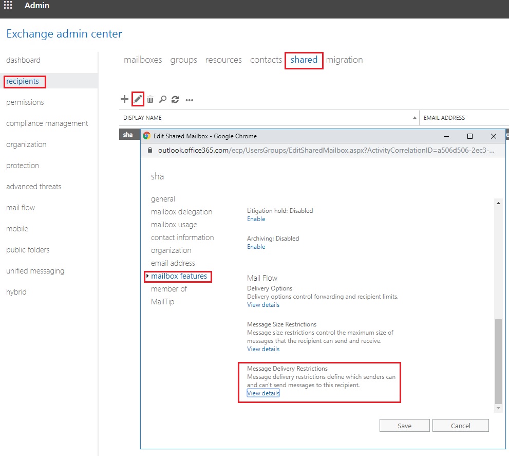Switch to the migration tab
Viewport: 509px width, 456px height.
coord(345,60)
